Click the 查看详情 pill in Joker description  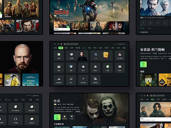pos(78,112)
